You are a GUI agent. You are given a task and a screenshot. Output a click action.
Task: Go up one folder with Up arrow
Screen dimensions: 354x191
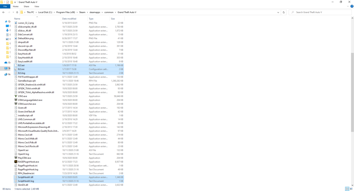pyautogui.click(x=17, y=12)
